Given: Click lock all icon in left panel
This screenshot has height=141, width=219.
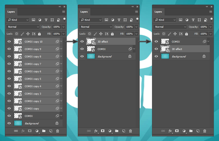Looking at the screenshot, I should pos(39,34).
